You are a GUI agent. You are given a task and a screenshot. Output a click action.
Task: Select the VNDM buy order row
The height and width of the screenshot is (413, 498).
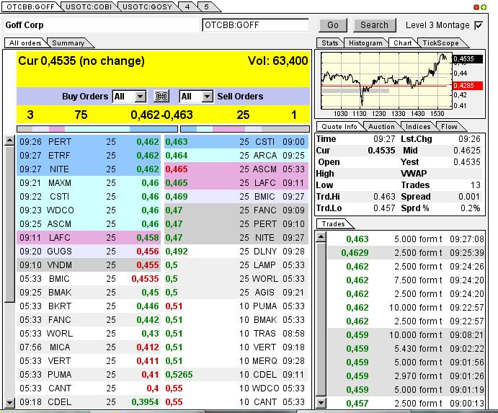click(x=89, y=265)
